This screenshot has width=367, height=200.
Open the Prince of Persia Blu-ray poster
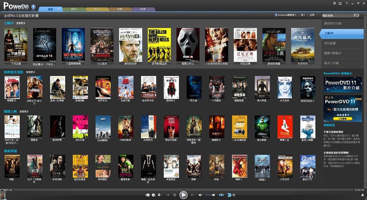coord(35,87)
